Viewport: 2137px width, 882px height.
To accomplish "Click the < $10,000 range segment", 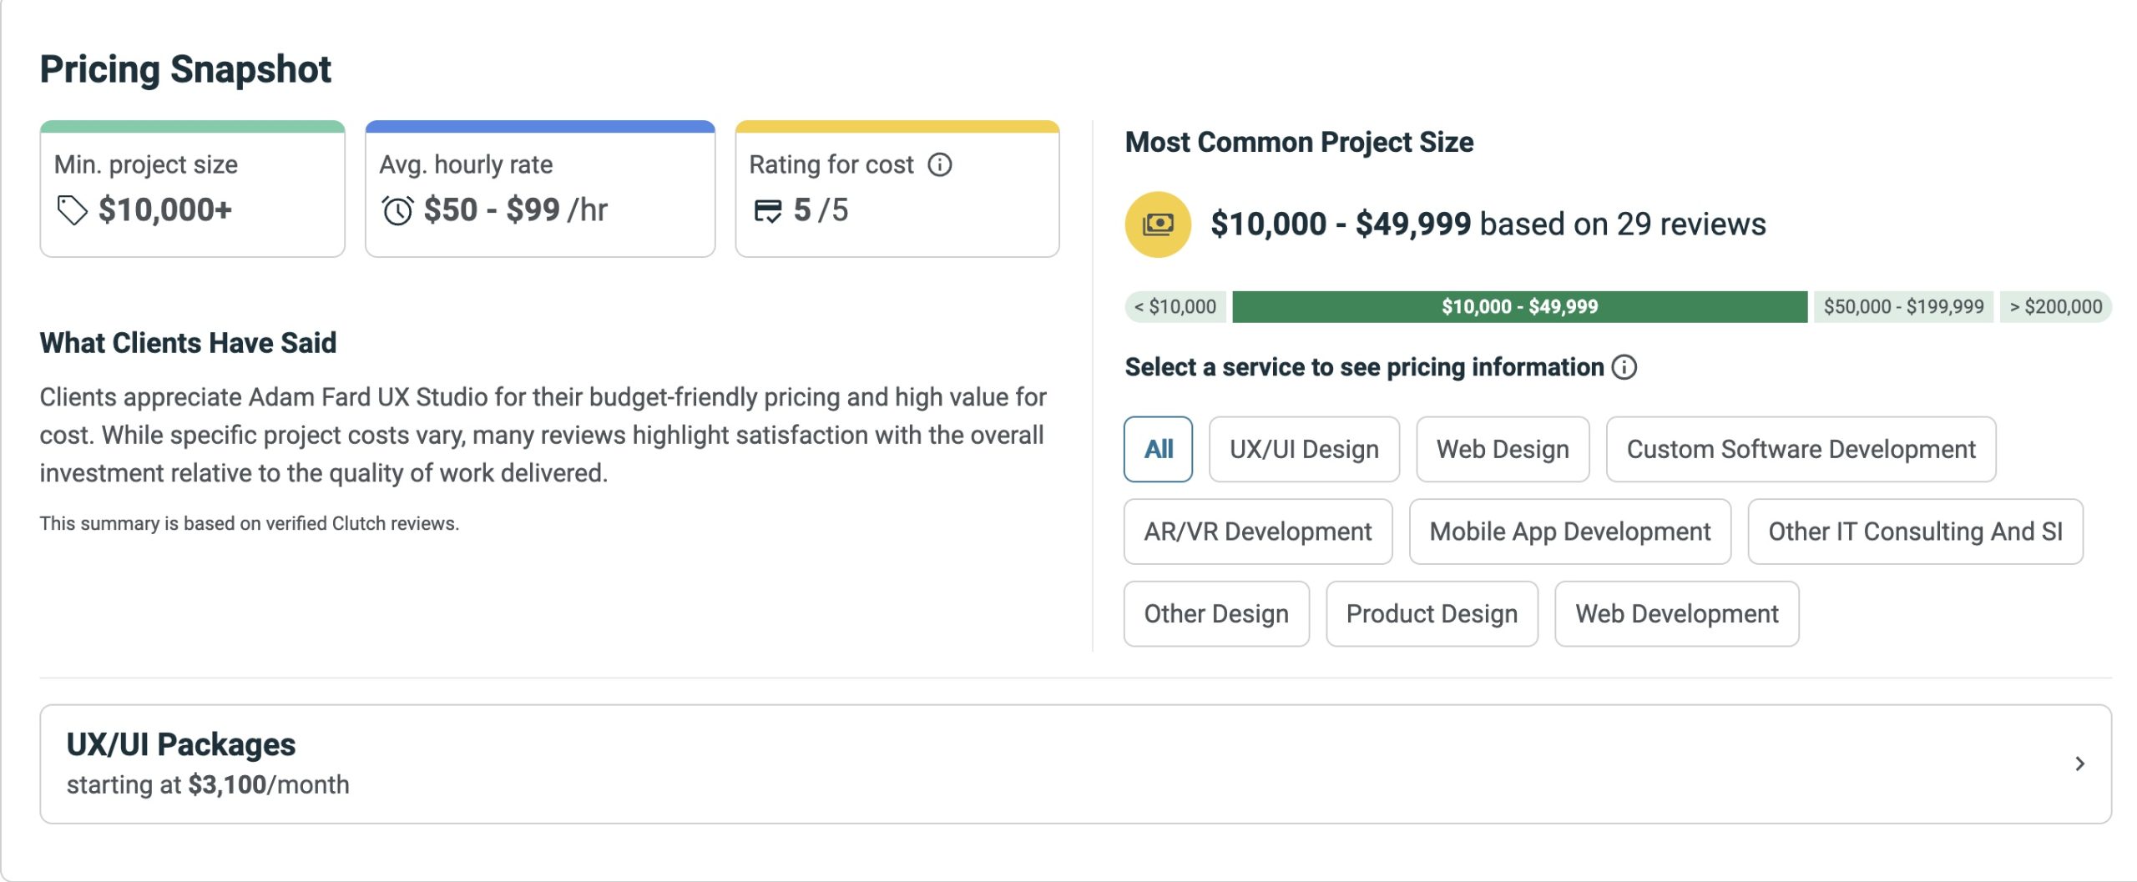I will tap(1174, 306).
